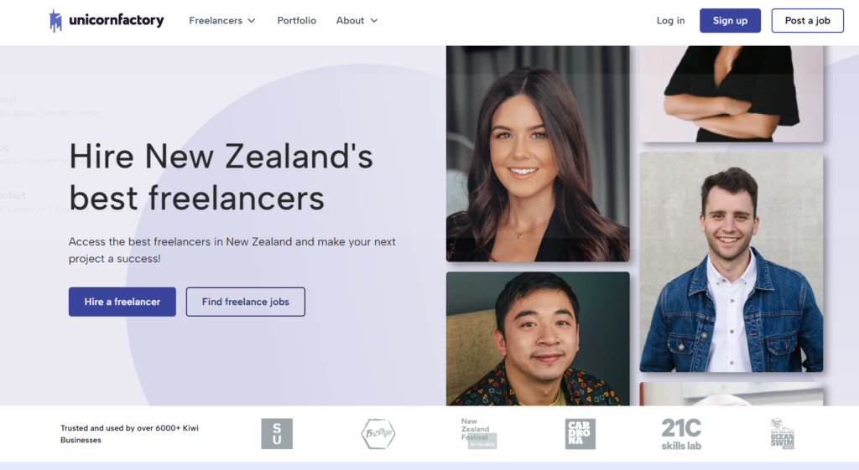Select the man in patterned shirt photo
Screen dimensions: 859x470
pyautogui.click(x=538, y=338)
